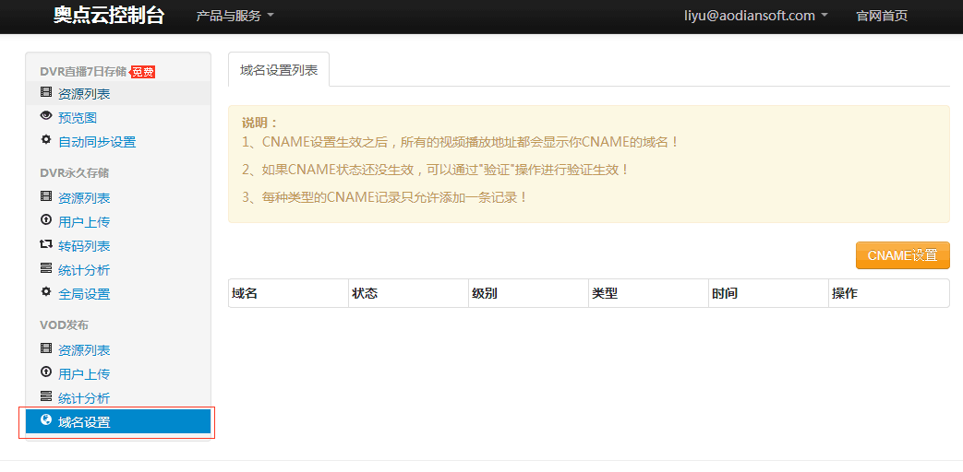Viewport: 963px width, 472px height.
Task: Select the highlighted 域名设置 menu item
Action: click(118, 421)
